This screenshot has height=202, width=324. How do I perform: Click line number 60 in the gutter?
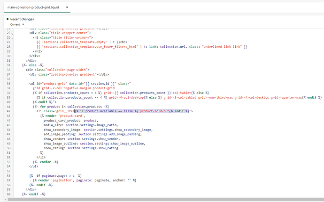click(8, 194)
